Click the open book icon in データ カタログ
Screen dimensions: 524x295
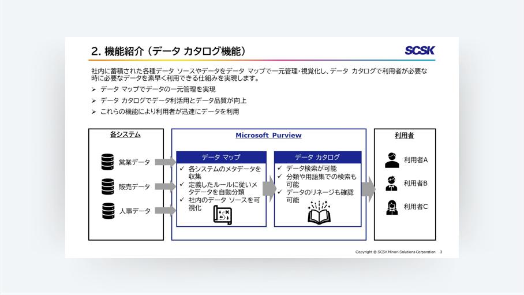319,212
